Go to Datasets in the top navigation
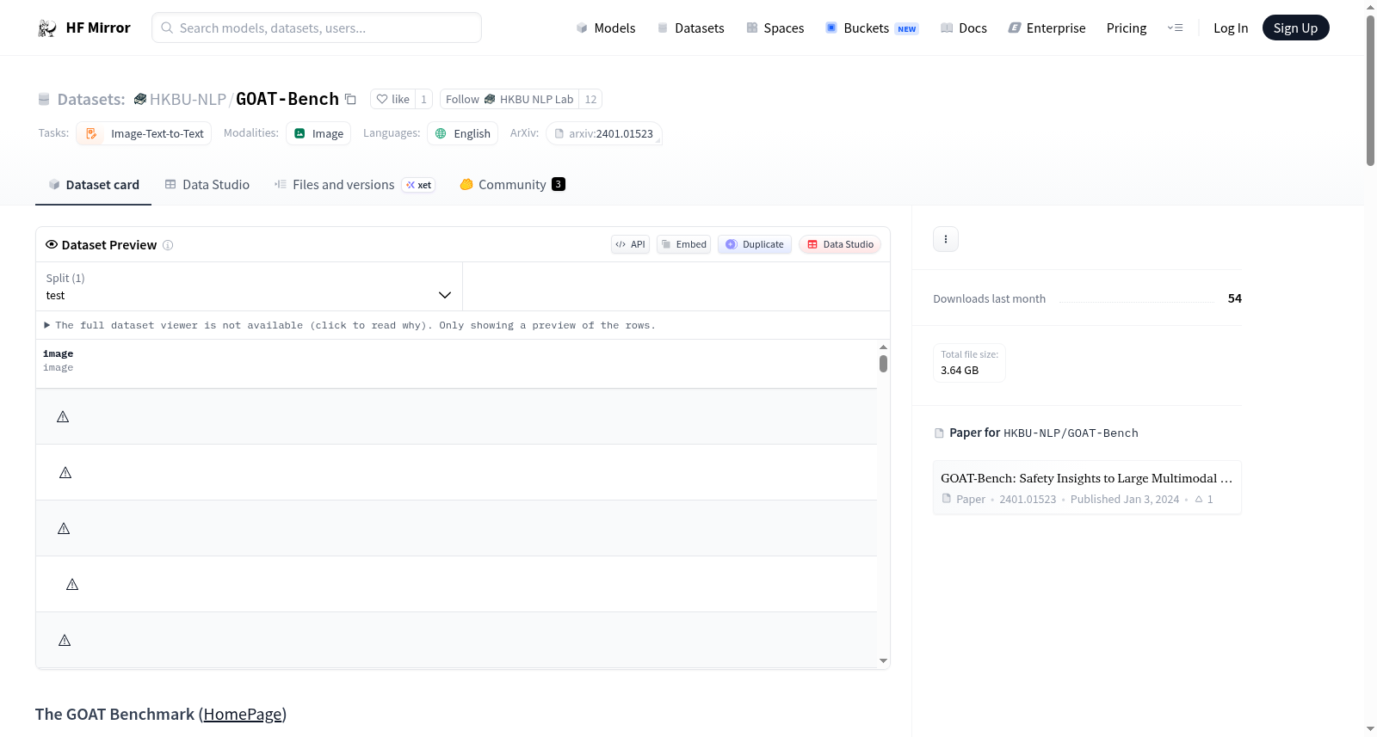The width and height of the screenshot is (1377, 737). click(691, 28)
